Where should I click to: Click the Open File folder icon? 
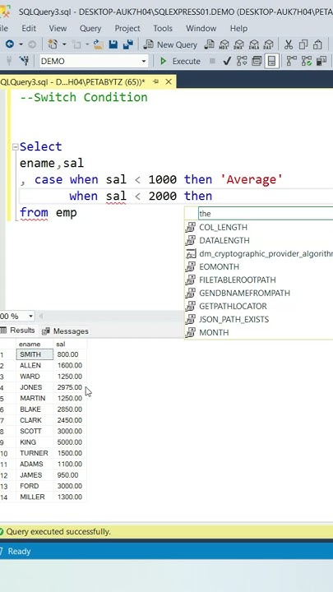[x=99, y=44]
